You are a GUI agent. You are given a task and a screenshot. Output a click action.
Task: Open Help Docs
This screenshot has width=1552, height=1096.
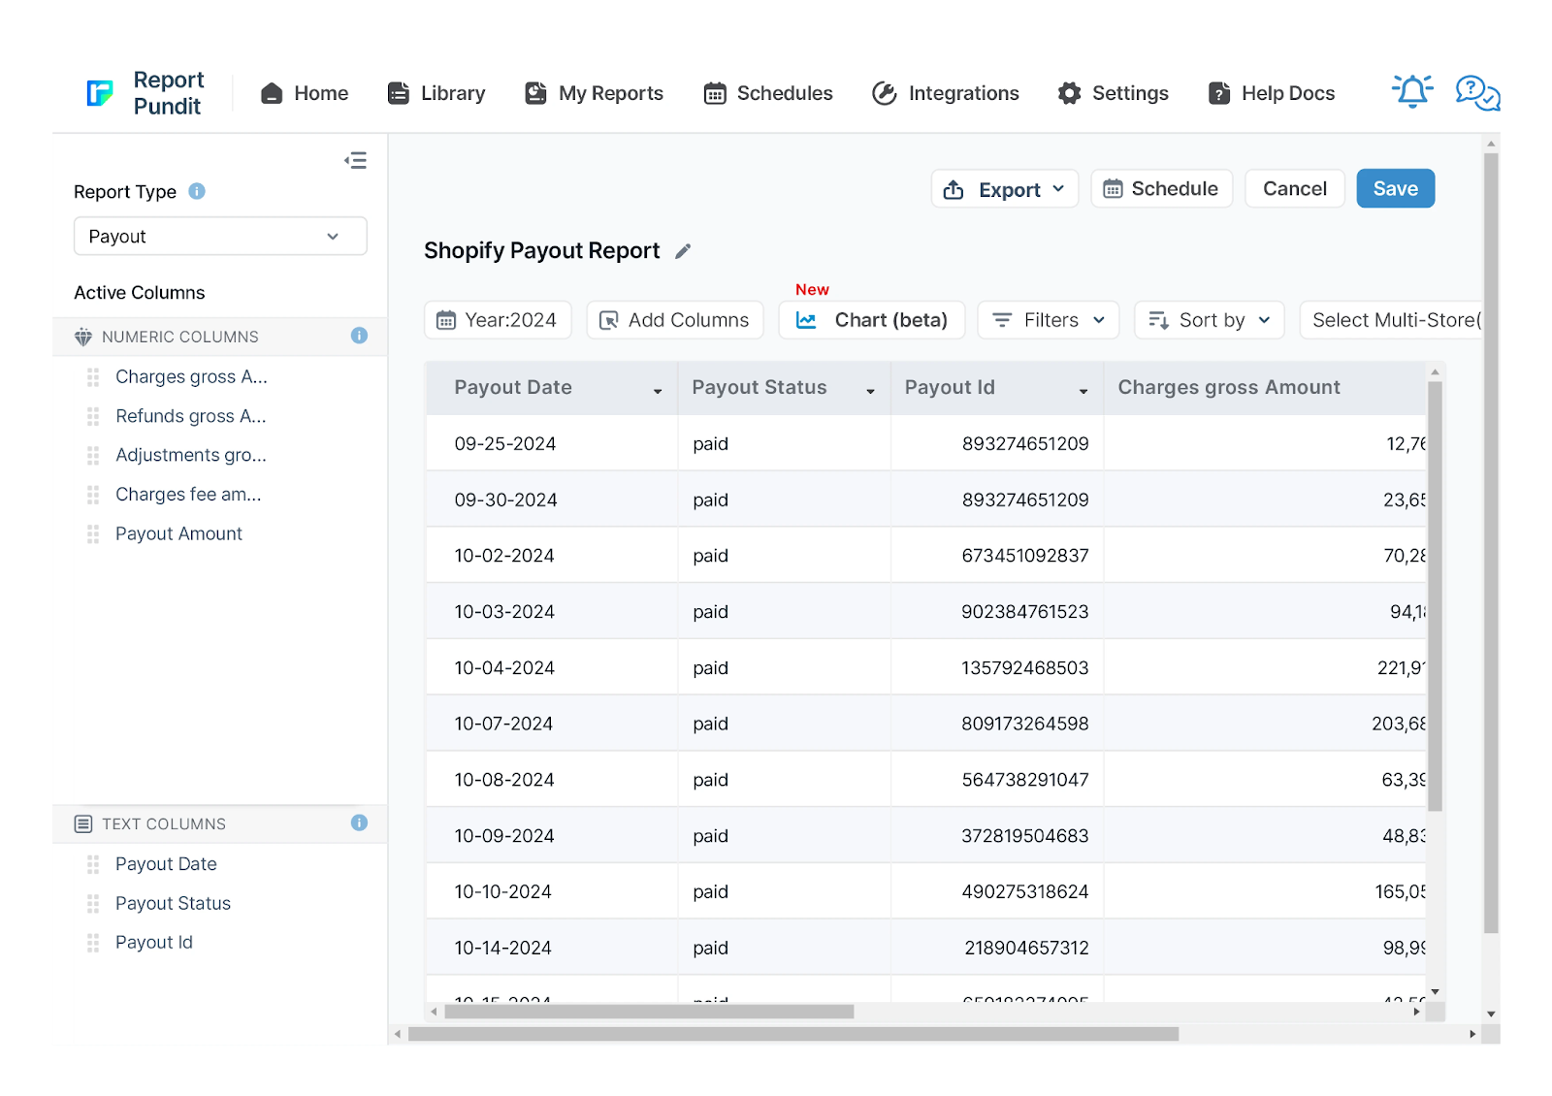click(1272, 93)
